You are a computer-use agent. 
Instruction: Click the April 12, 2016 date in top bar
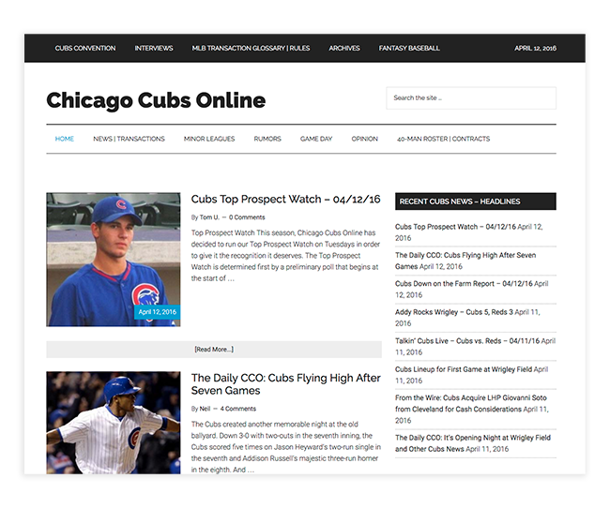535,48
